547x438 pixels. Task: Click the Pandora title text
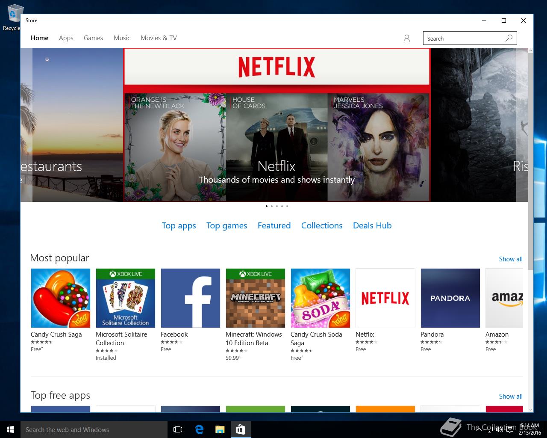(x=432, y=334)
